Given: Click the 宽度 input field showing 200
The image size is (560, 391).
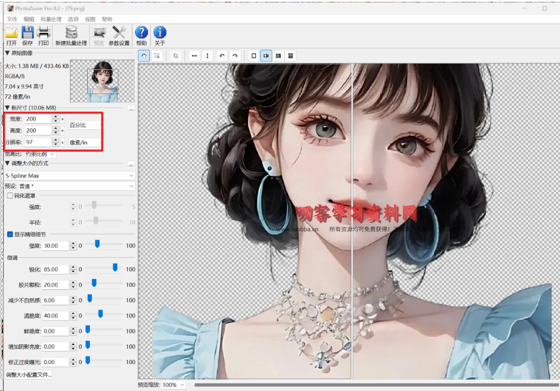Looking at the screenshot, I should pos(38,118).
